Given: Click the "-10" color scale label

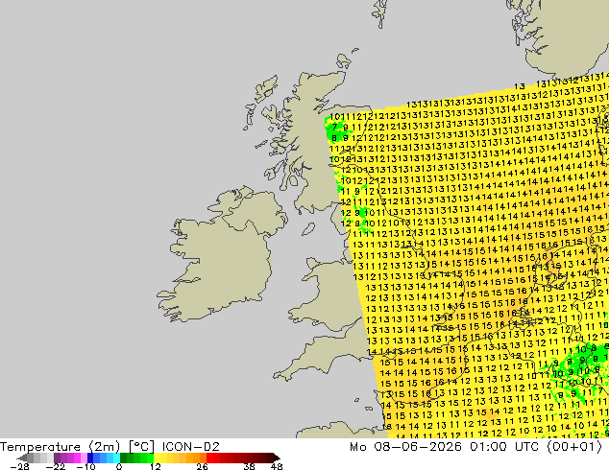Looking at the screenshot, I should [x=85, y=466].
